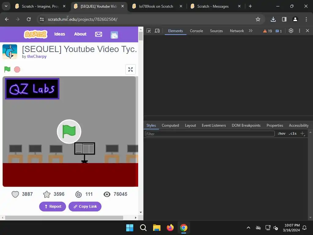Open Scratch messages envelope icon
Viewport: 313px width, 235px height.
point(98,34)
